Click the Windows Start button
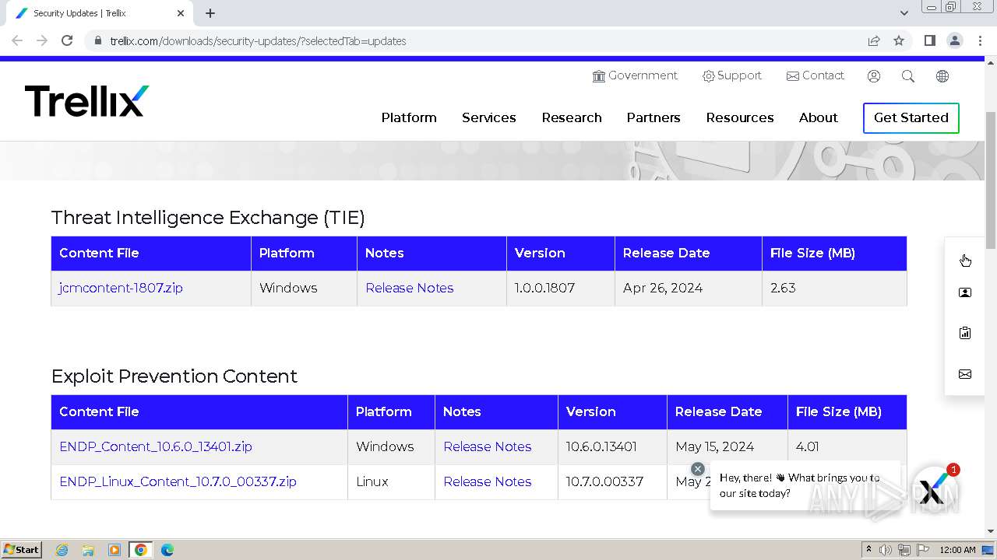Viewport: 997px width, 560px height. [x=21, y=550]
